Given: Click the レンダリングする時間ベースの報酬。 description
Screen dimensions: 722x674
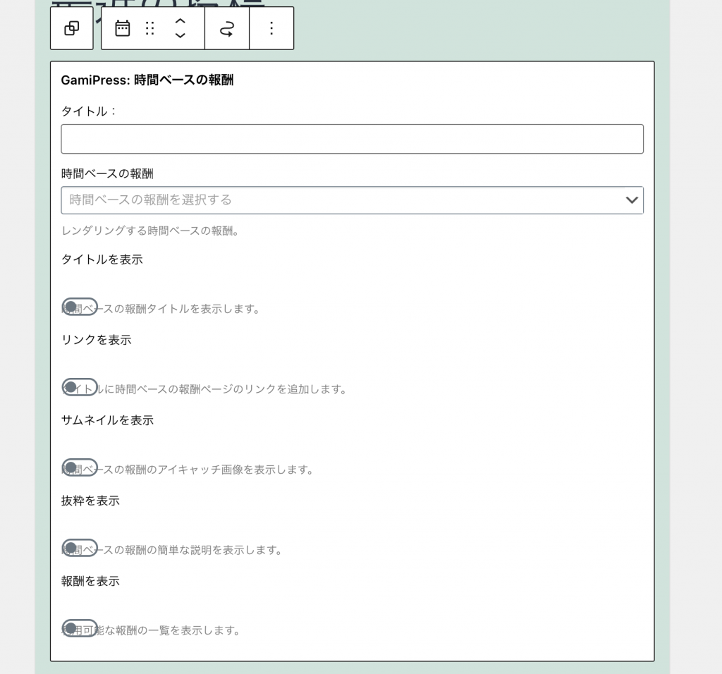Looking at the screenshot, I should (x=150, y=231).
